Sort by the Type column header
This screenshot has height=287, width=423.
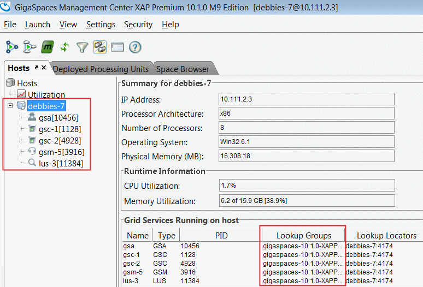pos(166,235)
